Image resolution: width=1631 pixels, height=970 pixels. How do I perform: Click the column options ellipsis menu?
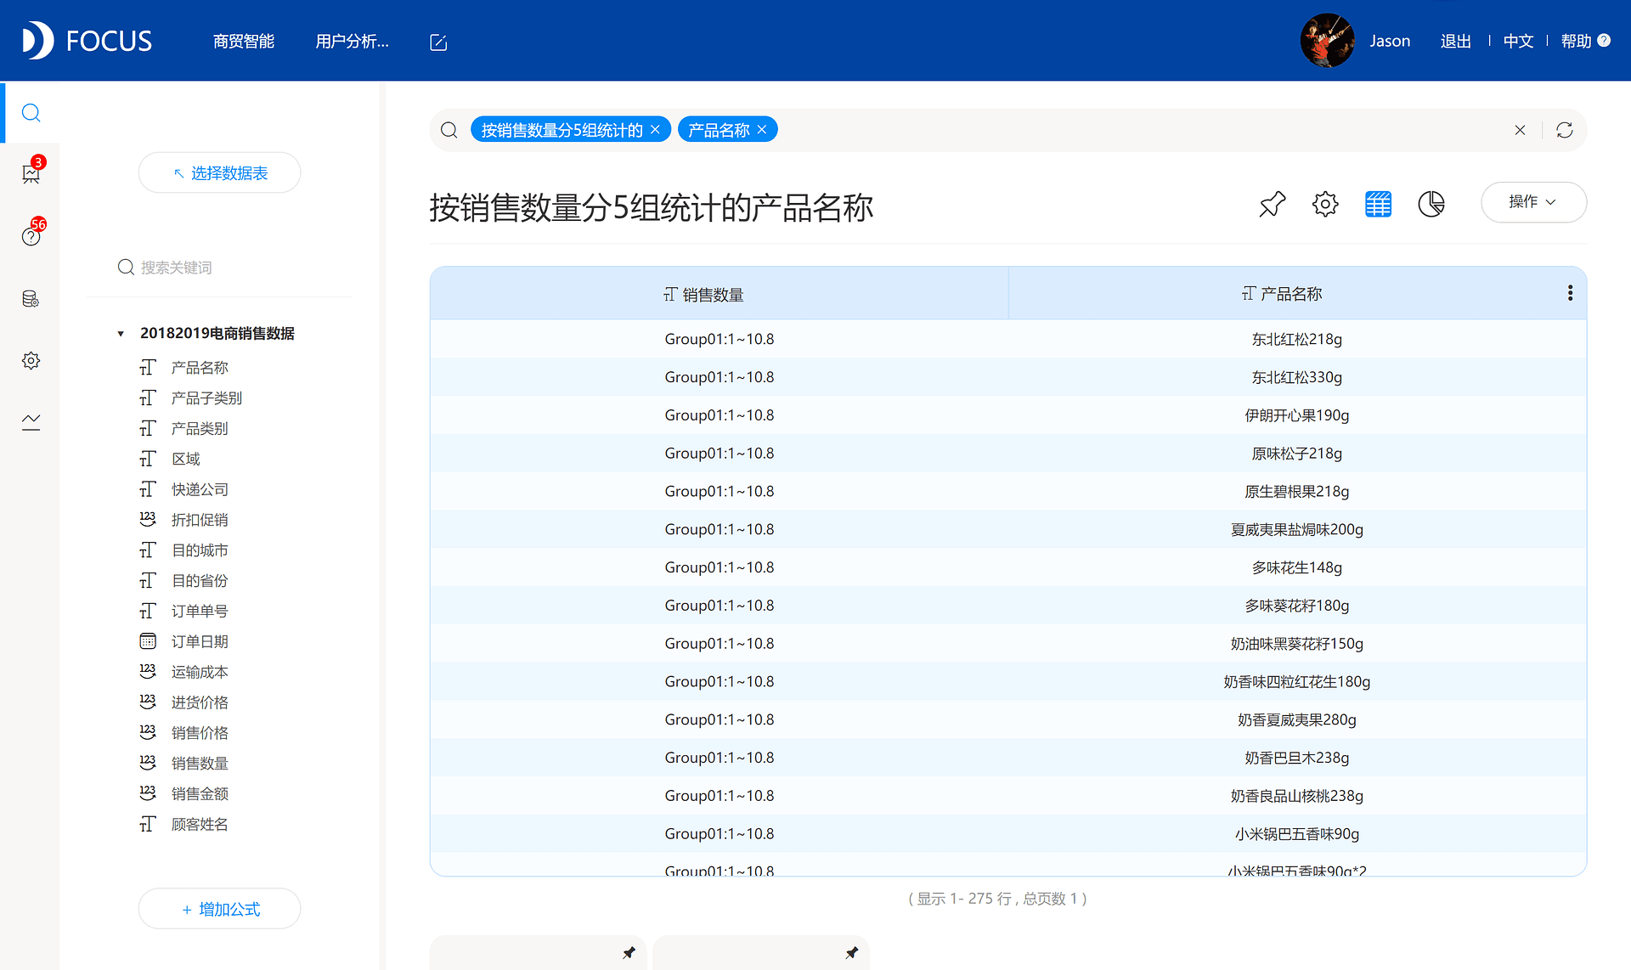click(1570, 292)
